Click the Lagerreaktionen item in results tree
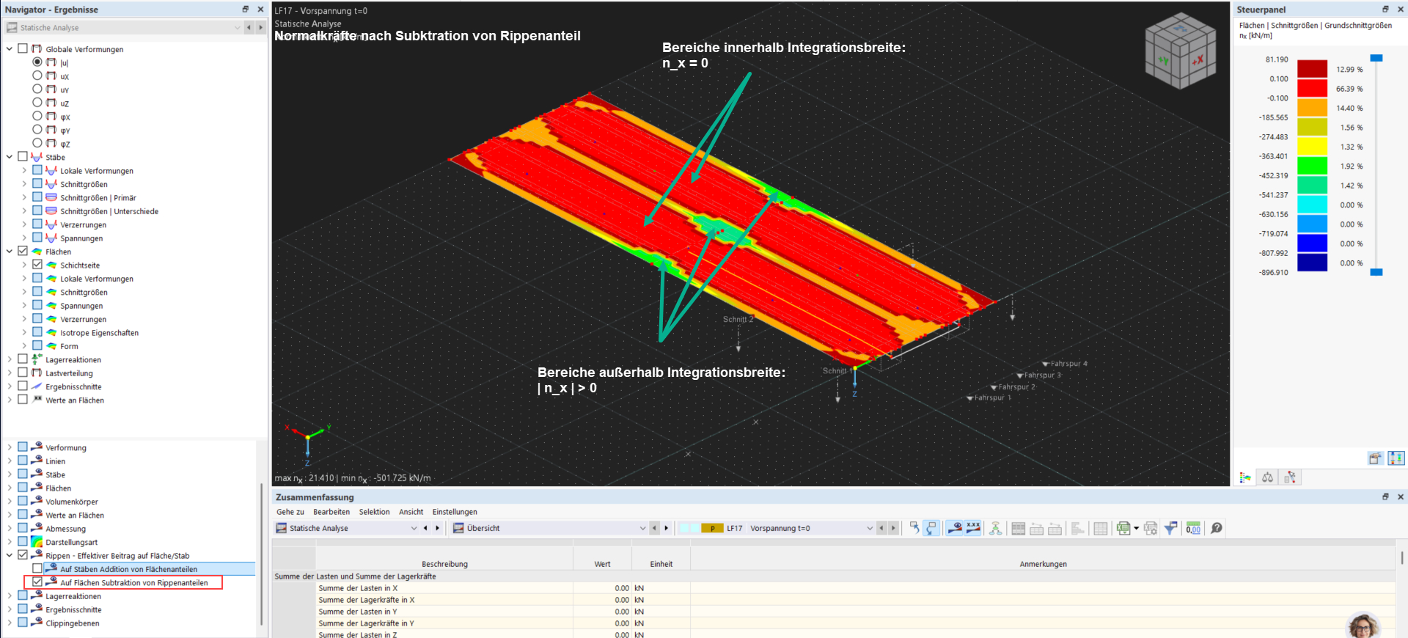The width and height of the screenshot is (1408, 638). click(x=73, y=360)
